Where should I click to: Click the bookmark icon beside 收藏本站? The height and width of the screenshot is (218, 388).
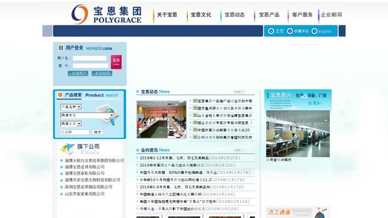point(290,31)
